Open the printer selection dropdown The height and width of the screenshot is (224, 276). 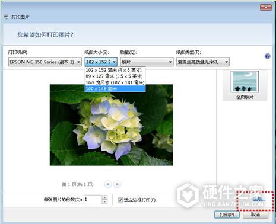pyautogui.click(x=45, y=62)
